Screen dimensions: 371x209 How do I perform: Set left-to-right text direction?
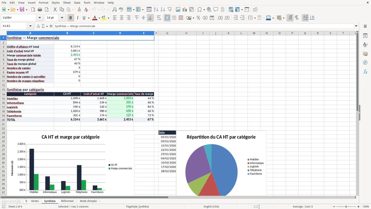coord(290,18)
